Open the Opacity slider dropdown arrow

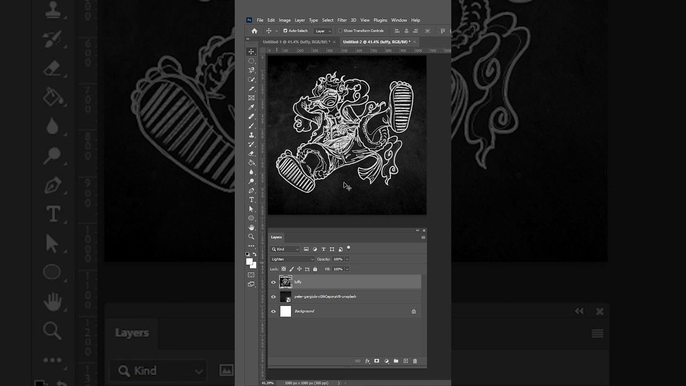347,259
